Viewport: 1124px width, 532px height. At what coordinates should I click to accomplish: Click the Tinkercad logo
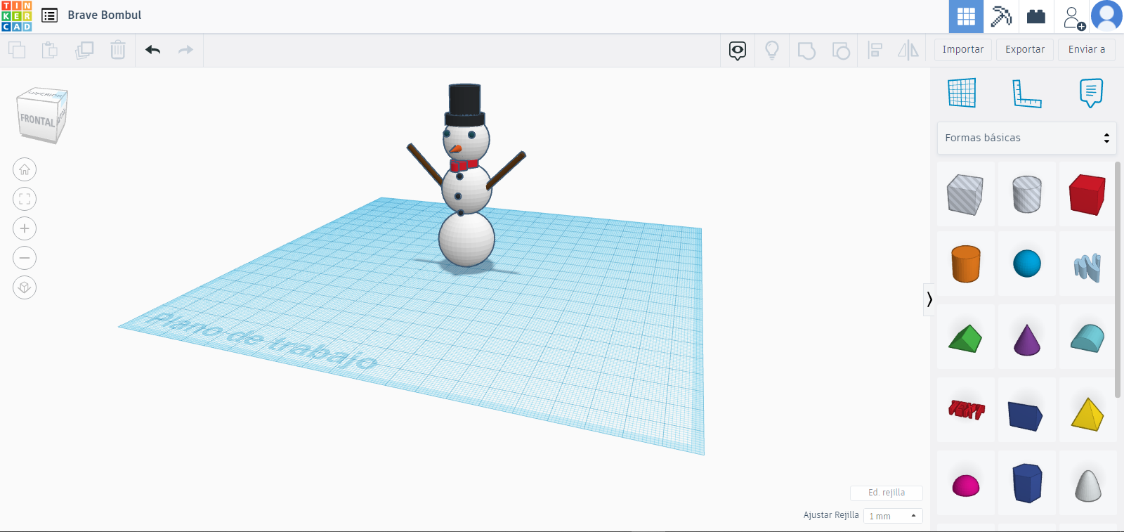point(17,16)
